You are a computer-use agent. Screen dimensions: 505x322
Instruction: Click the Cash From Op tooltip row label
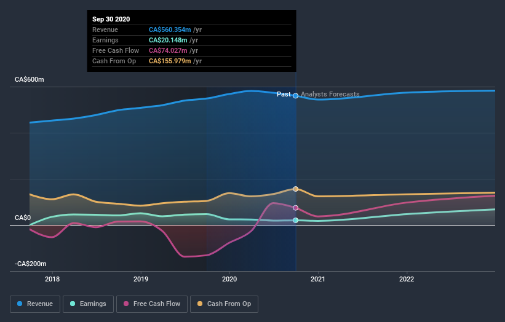tap(114, 61)
